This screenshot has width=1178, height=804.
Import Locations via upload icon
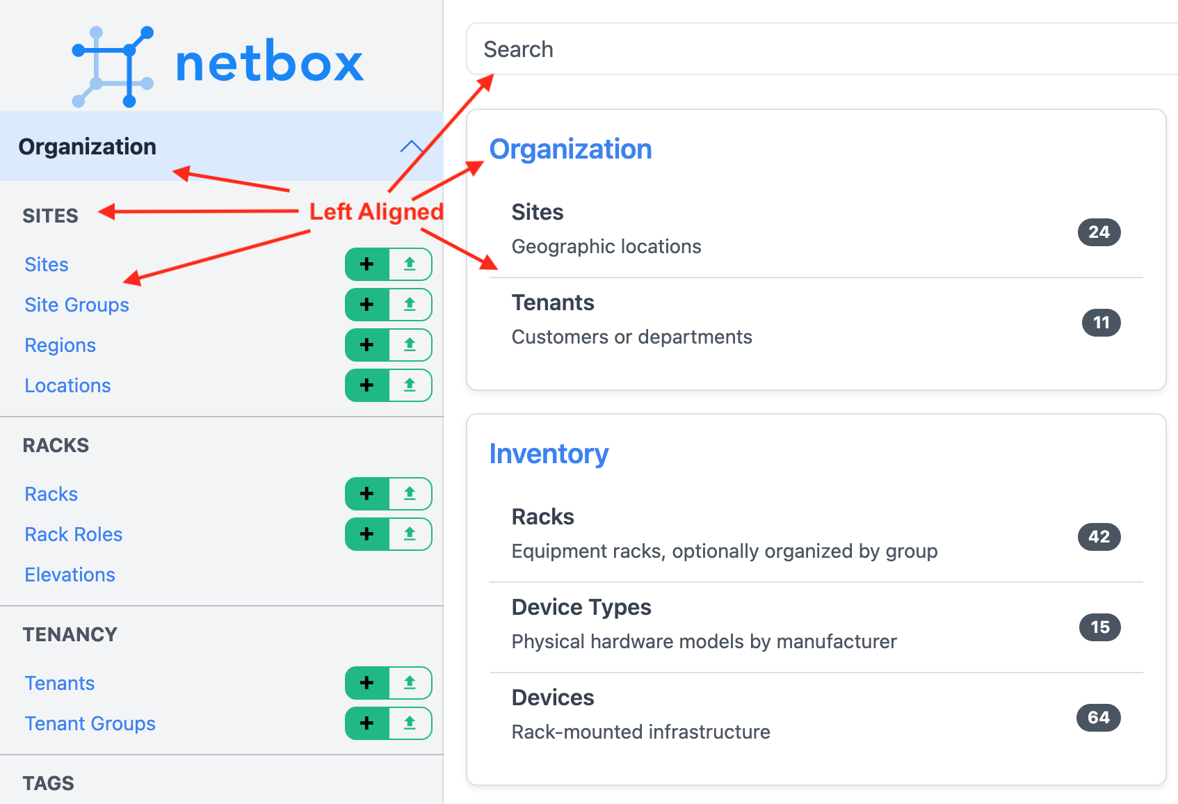coord(410,385)
